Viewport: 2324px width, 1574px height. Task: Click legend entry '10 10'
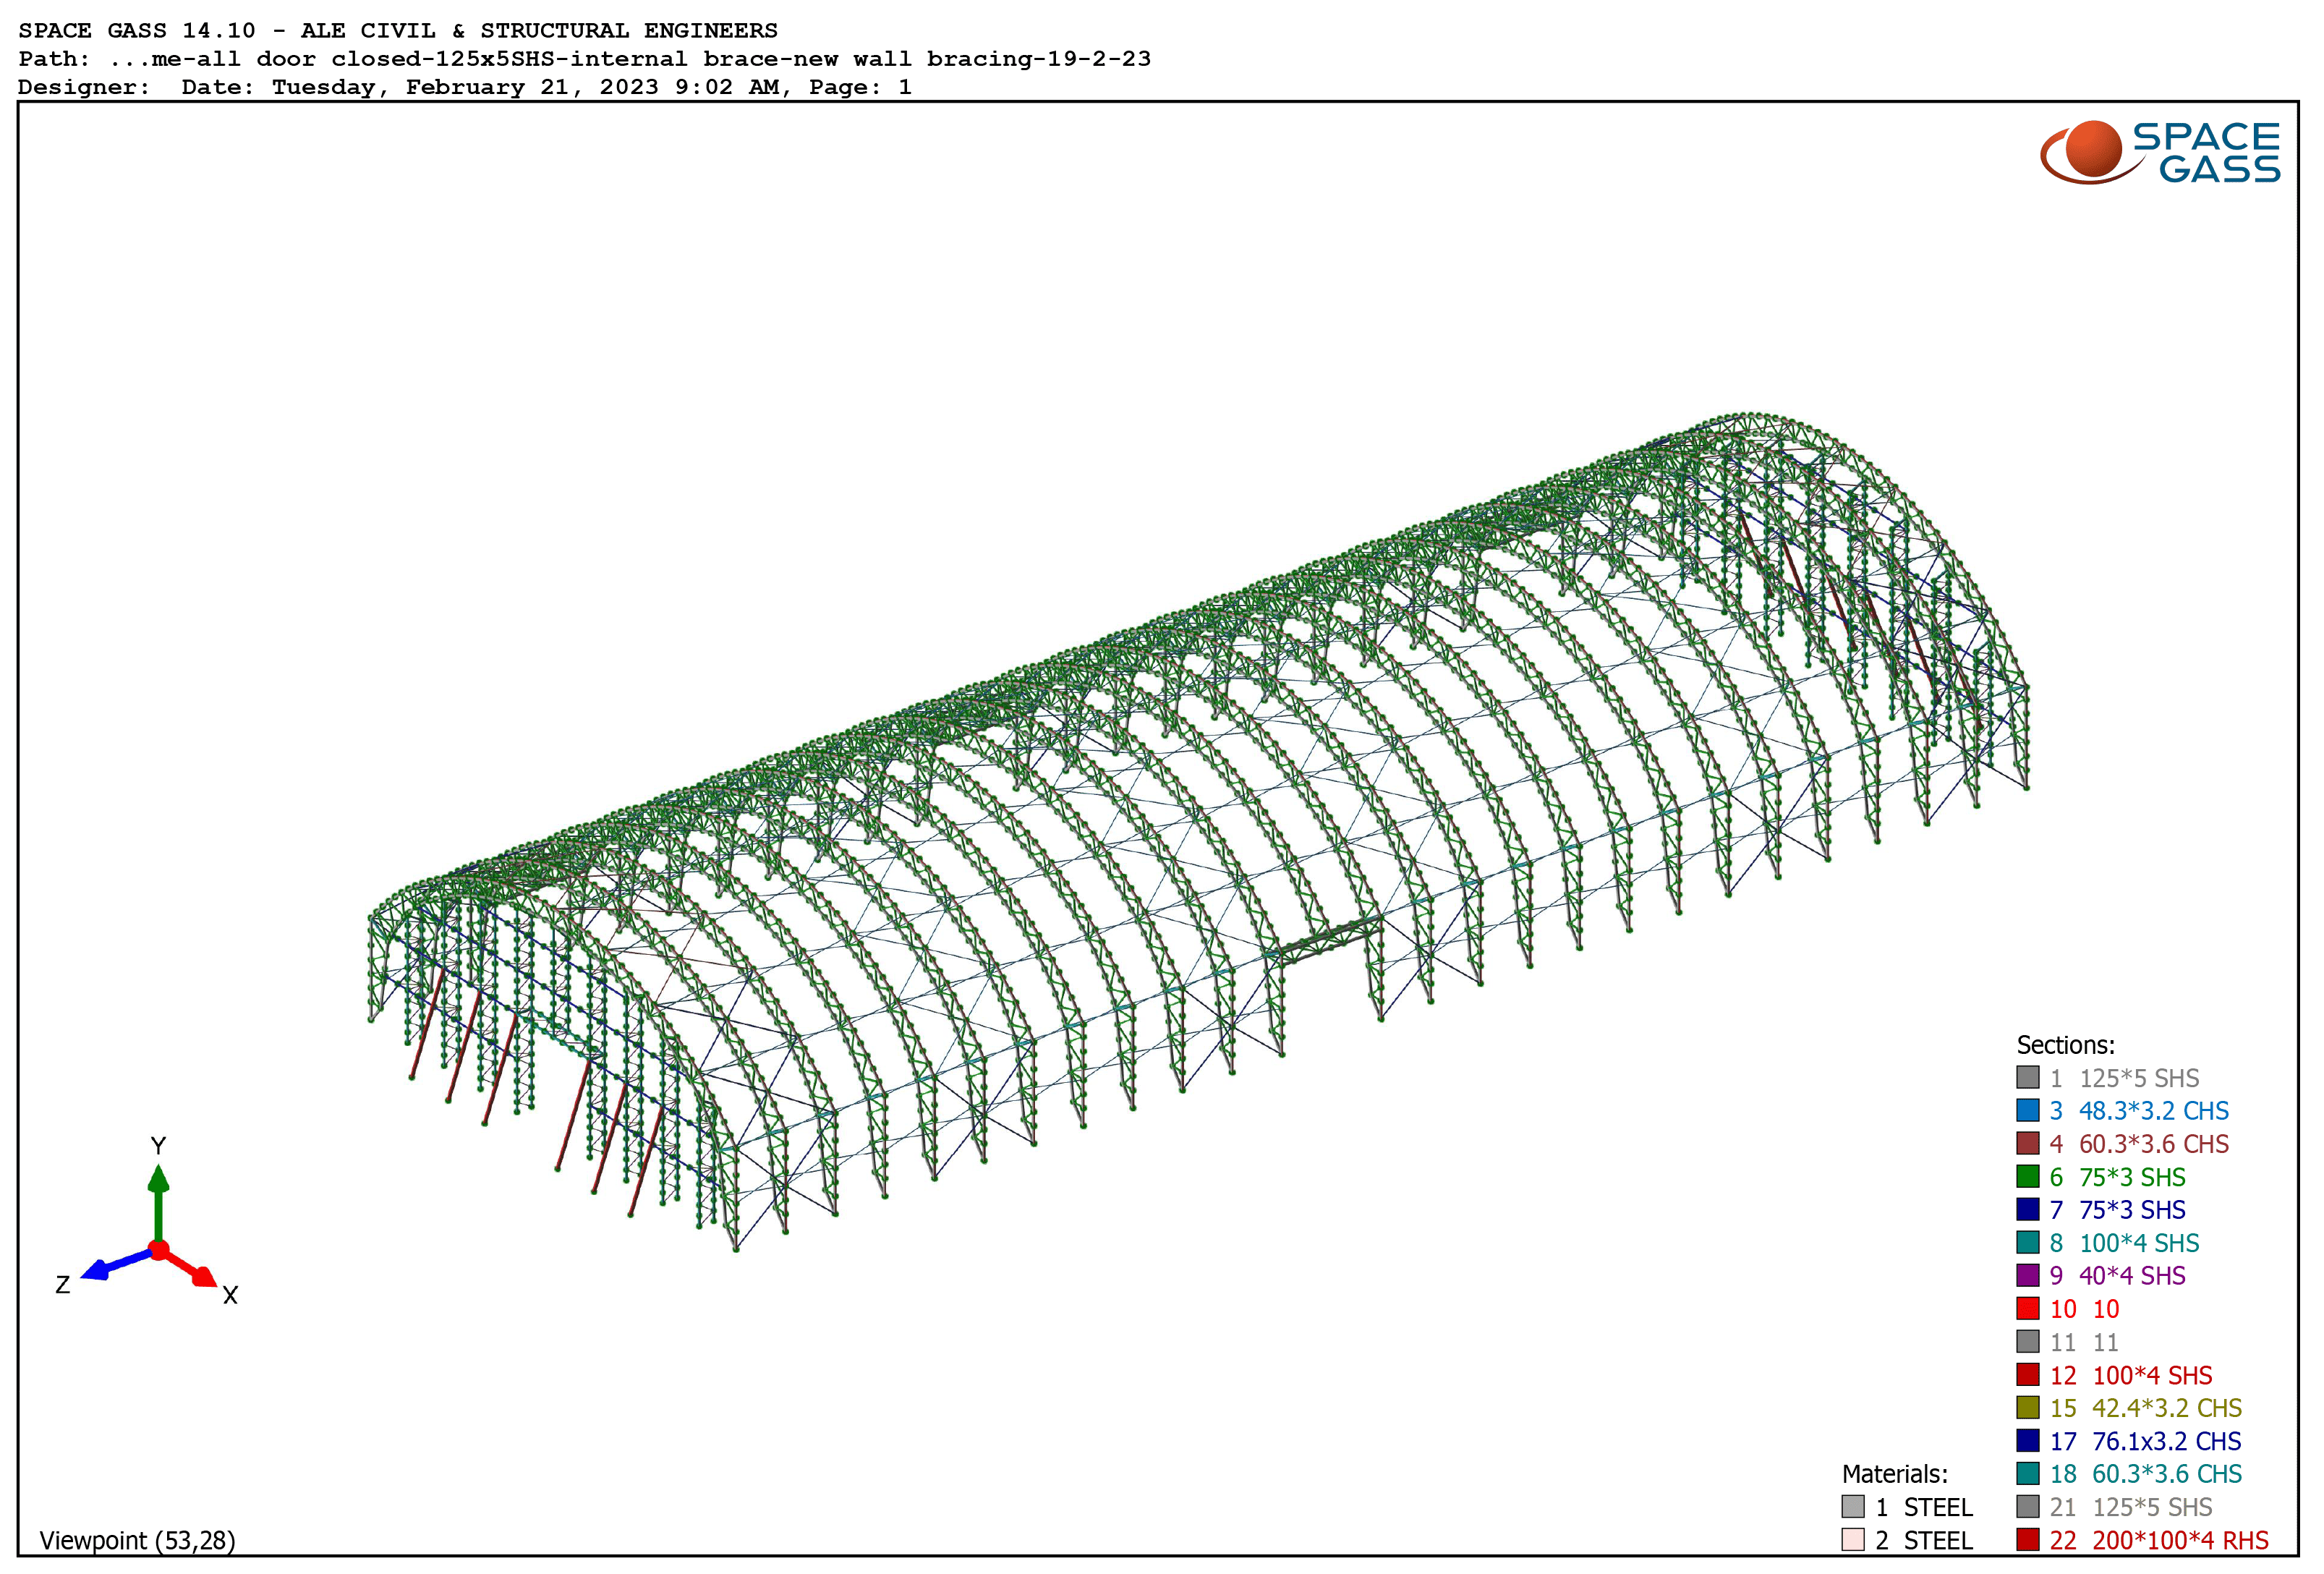(2084, 1309)
